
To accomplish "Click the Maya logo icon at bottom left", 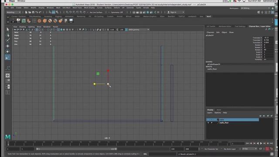I will (8, 137).
